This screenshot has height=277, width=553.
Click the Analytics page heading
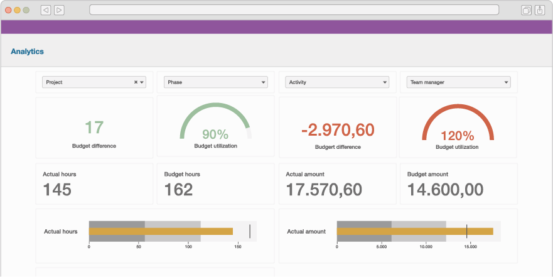27,52
